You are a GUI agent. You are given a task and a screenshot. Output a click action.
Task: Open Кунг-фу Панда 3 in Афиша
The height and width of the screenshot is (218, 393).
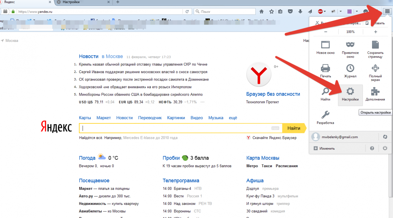[260, 196]
